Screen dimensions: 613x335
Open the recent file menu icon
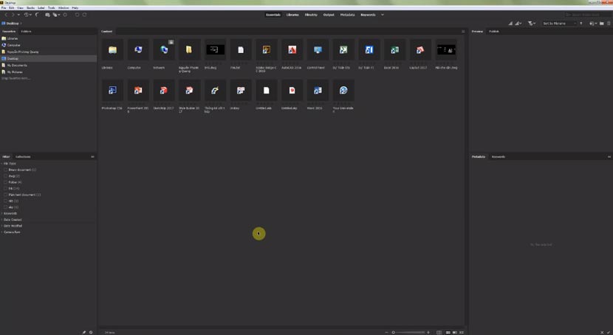click(593, 24)
